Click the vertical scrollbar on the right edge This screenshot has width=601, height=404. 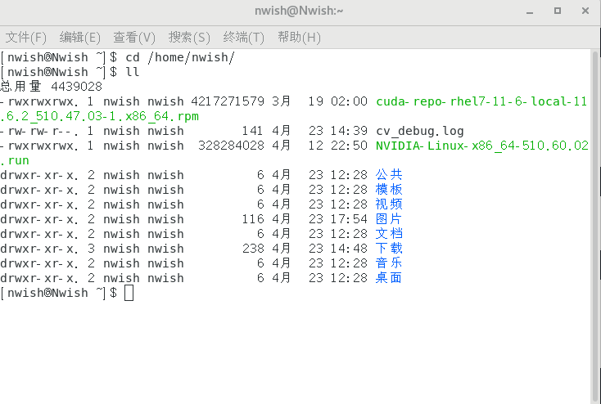tap(595, 221)
